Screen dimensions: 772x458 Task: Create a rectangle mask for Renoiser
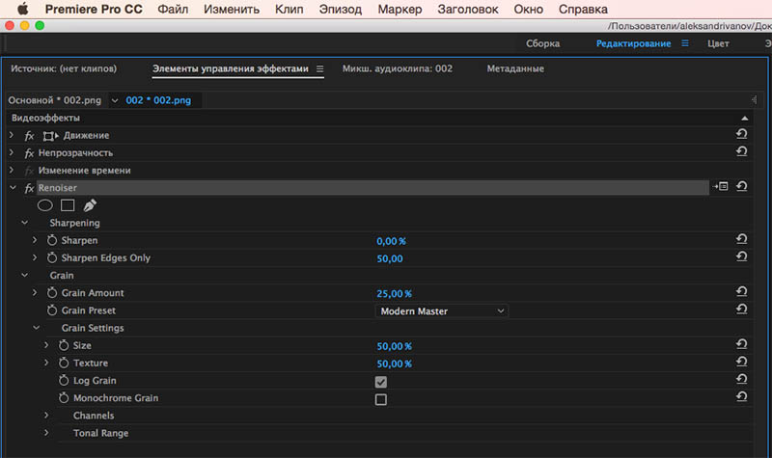pyautogui.click(x=68, y=205)
